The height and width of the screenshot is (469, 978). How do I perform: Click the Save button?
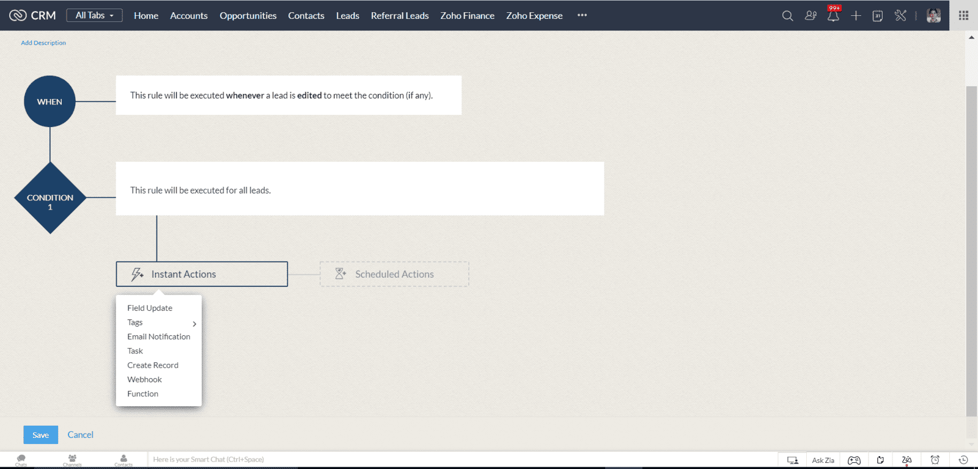(41, 435)
